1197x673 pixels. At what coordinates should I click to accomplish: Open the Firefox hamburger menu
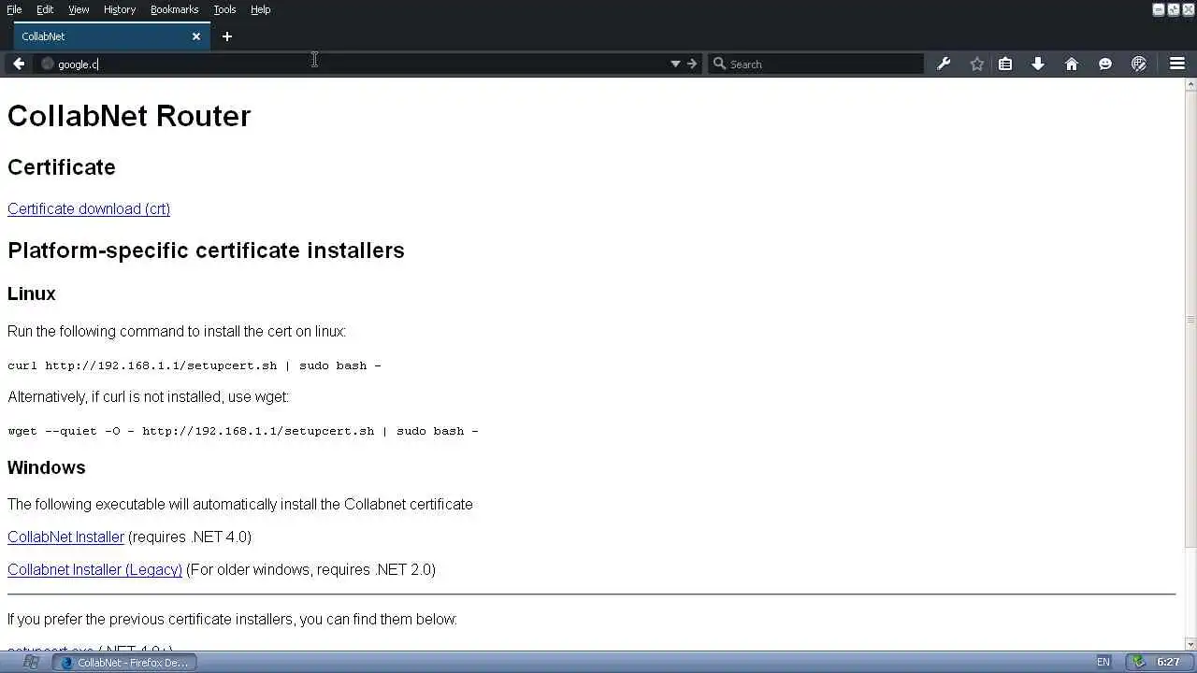pos(1177,64)
